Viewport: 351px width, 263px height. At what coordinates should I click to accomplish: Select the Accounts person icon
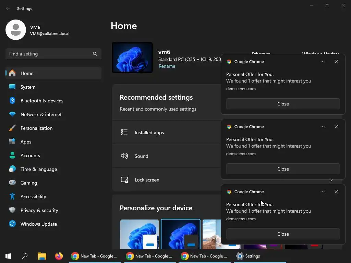click(x=12, y=155)
